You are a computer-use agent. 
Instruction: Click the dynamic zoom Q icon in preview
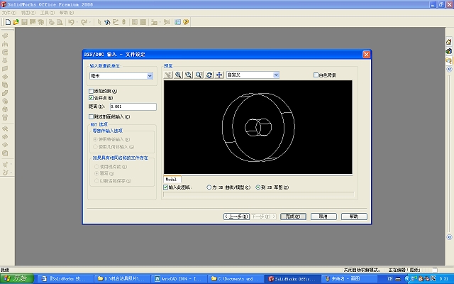pyautogui.click(x=199, y=75)
